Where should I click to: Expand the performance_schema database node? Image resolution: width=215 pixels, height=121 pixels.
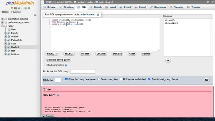point(2,23)
